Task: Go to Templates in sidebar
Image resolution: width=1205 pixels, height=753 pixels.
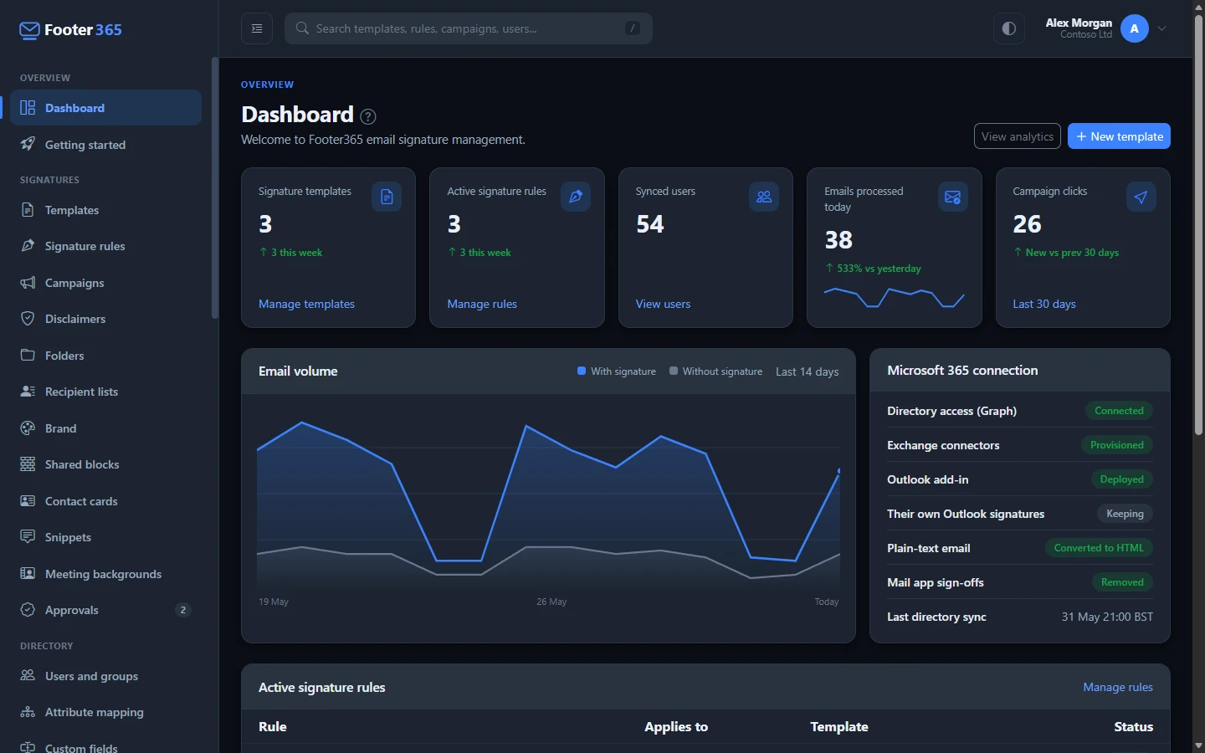Action: point(106,210)
